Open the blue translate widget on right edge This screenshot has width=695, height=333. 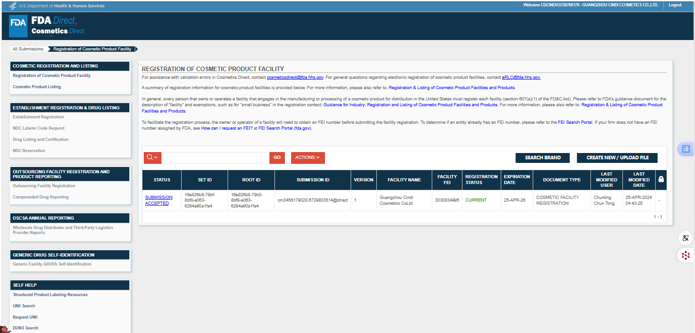click(x=686, y=149)
